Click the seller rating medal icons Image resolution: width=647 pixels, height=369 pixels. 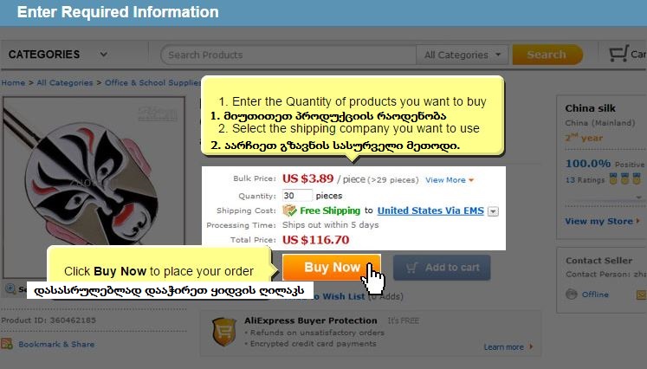[x=624, y=179]
